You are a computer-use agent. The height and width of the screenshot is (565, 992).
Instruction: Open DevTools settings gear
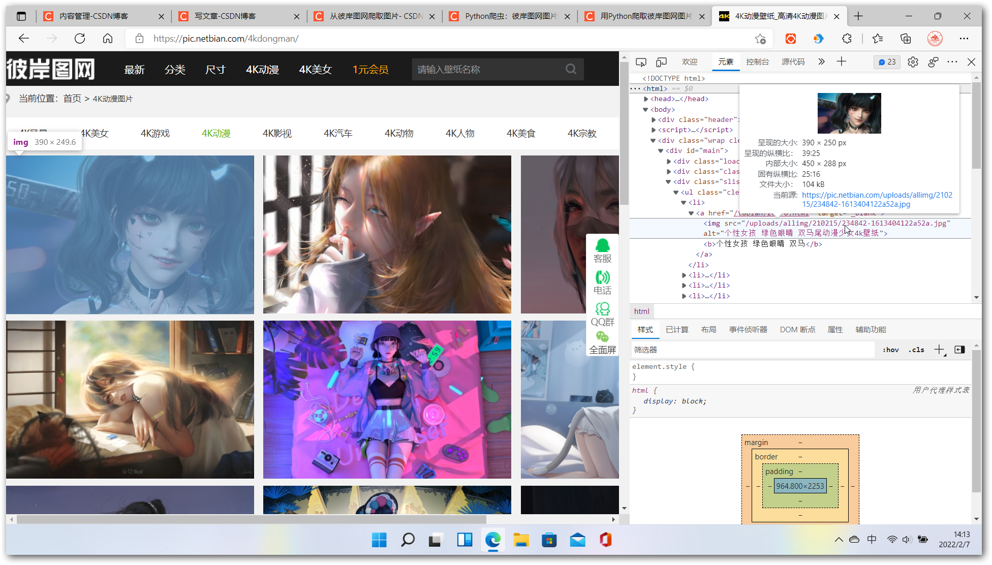(x=913, y=62)
